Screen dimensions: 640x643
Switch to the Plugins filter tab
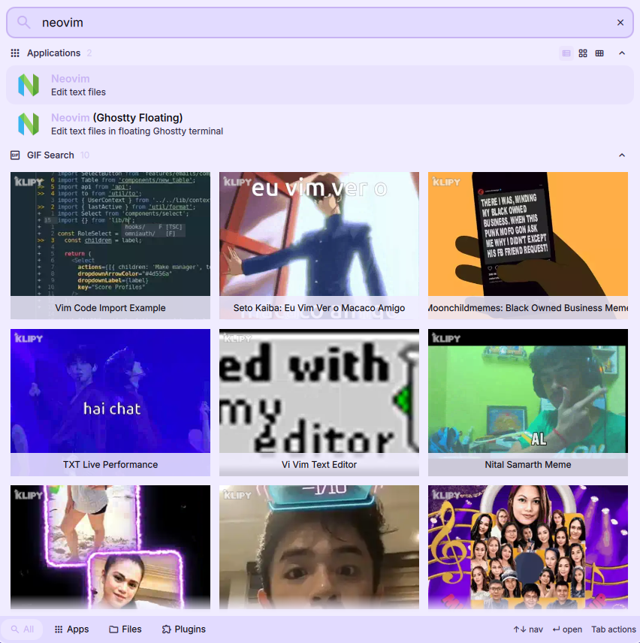point(183,629)
